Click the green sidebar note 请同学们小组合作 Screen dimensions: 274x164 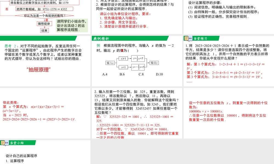(72, 26)
